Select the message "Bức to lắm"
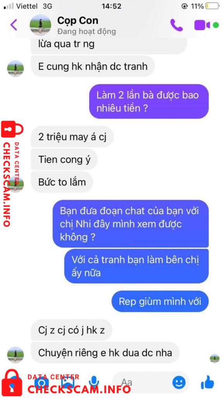The image size is (223, 398). [62, 182]
